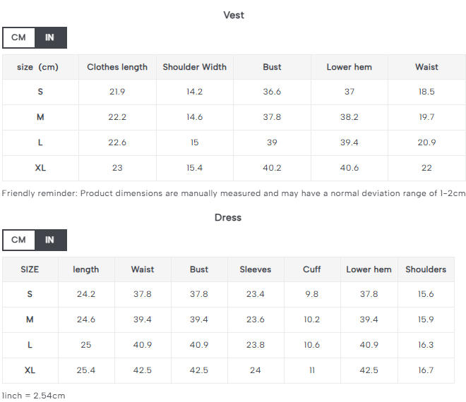466x402 pixels.
Task: Click the Dress "SIZE" header cell
Action: click(30, 269)
